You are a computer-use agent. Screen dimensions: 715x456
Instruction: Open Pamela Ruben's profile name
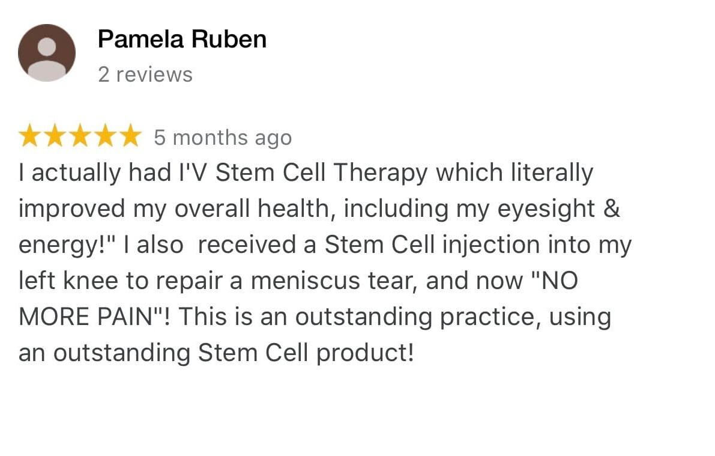pyautogui.click(x=182, y=39)
